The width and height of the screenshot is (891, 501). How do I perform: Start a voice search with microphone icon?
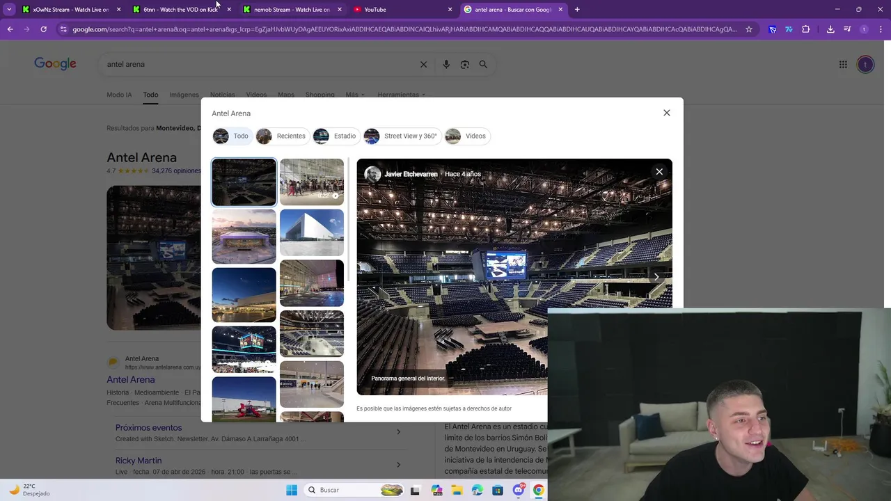tap(446, 64)
